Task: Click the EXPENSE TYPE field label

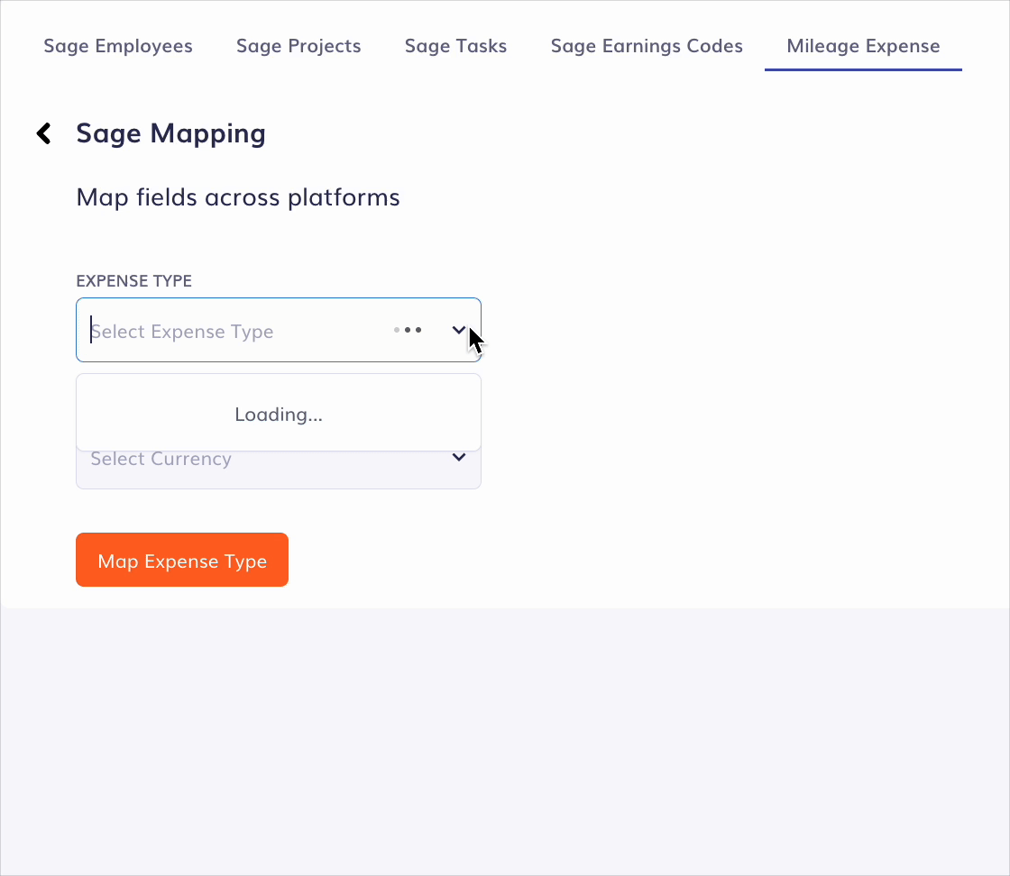Action: [133, 280]
